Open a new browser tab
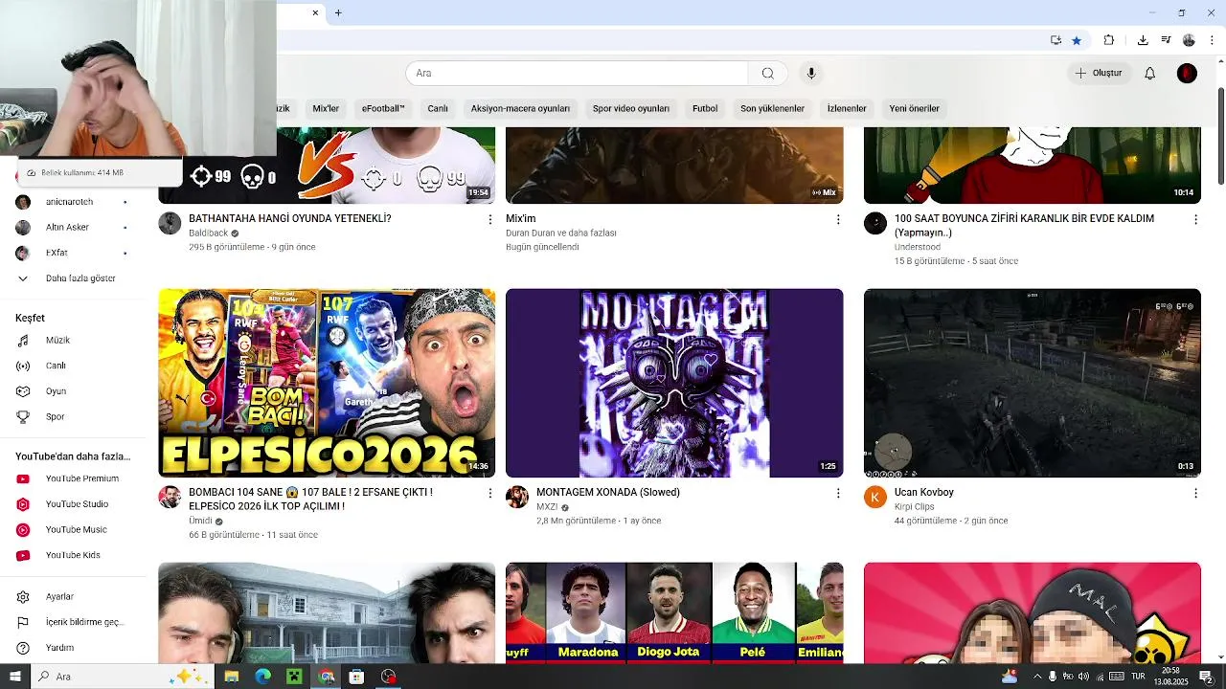The width and height of the screenshot is (1226, 689). click(338, 12)
